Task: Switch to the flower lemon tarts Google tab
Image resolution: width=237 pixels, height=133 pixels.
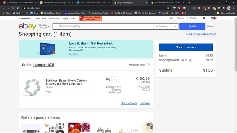Action: tap(57, 3)
